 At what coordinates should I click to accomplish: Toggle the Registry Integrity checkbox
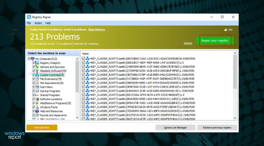(x=33, y=63)
